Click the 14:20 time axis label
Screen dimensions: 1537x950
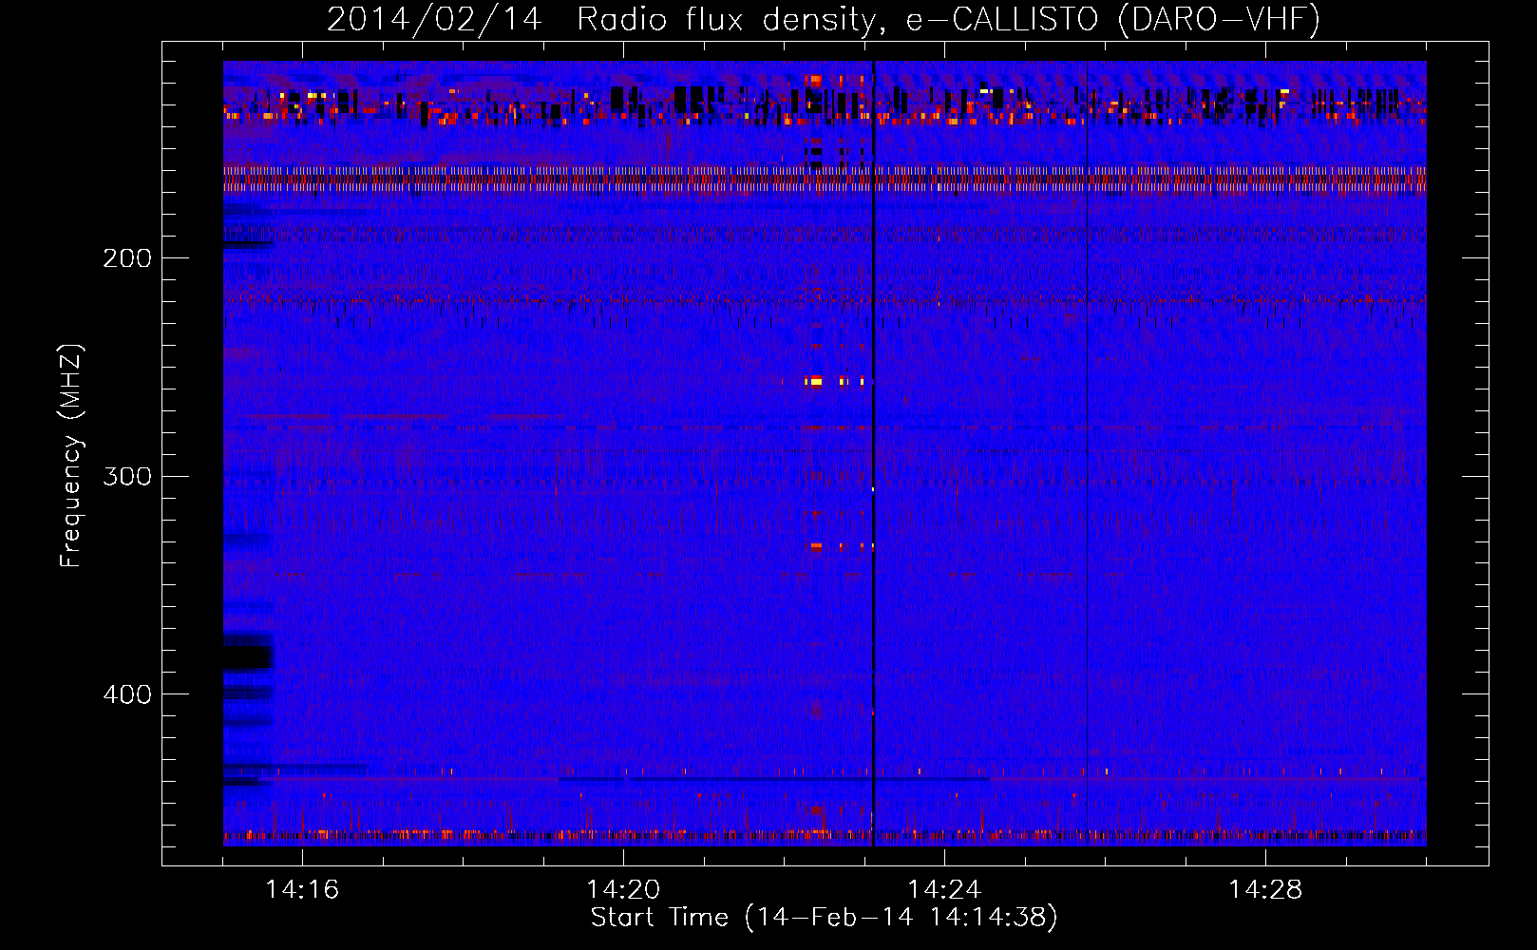pos(623,890)
